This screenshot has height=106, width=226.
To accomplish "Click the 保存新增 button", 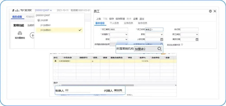I will tap(120, 19).
